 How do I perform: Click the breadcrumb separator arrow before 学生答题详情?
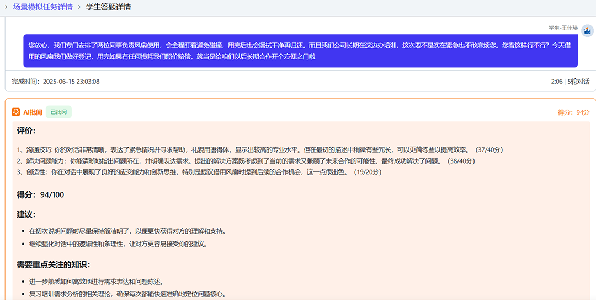coord(79,7)
